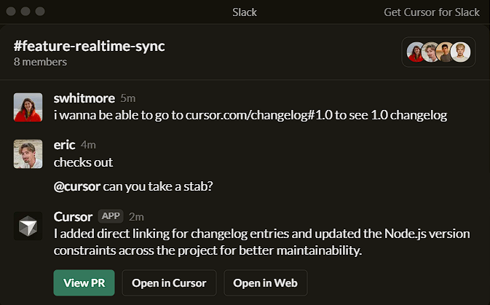Choose Open in Web button
Viewport: 490px width, 305px height.
[x=265, y=283]
